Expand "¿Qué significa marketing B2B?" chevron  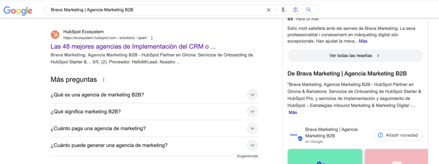pyautogui.click(x=252, y=112)
